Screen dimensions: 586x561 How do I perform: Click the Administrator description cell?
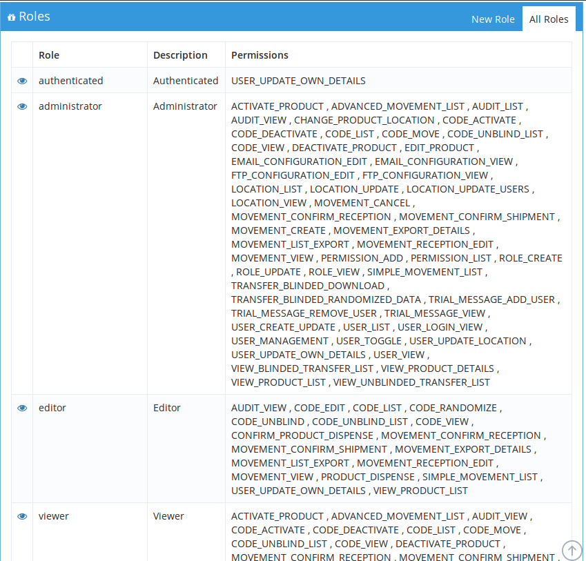click(185, 106)
